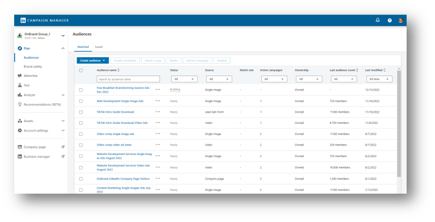435x222 pixels.
Task: Select Audiences in the sidebar
Action: click(x=31, y=58)
